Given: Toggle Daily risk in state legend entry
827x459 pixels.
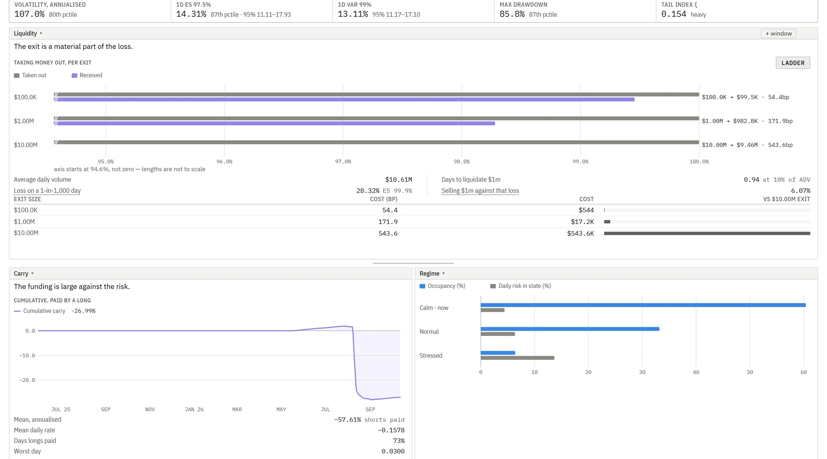Looking at the screenshot, I should 520,286.
